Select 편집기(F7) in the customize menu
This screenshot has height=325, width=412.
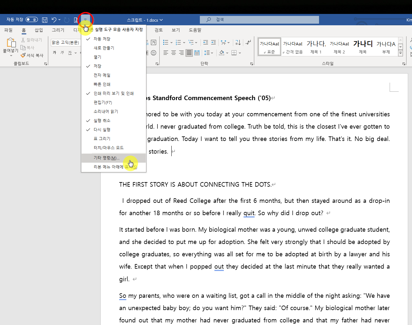tap(114, 102)
